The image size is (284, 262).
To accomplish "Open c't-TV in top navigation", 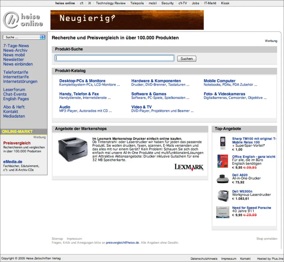I will [182, 3].
